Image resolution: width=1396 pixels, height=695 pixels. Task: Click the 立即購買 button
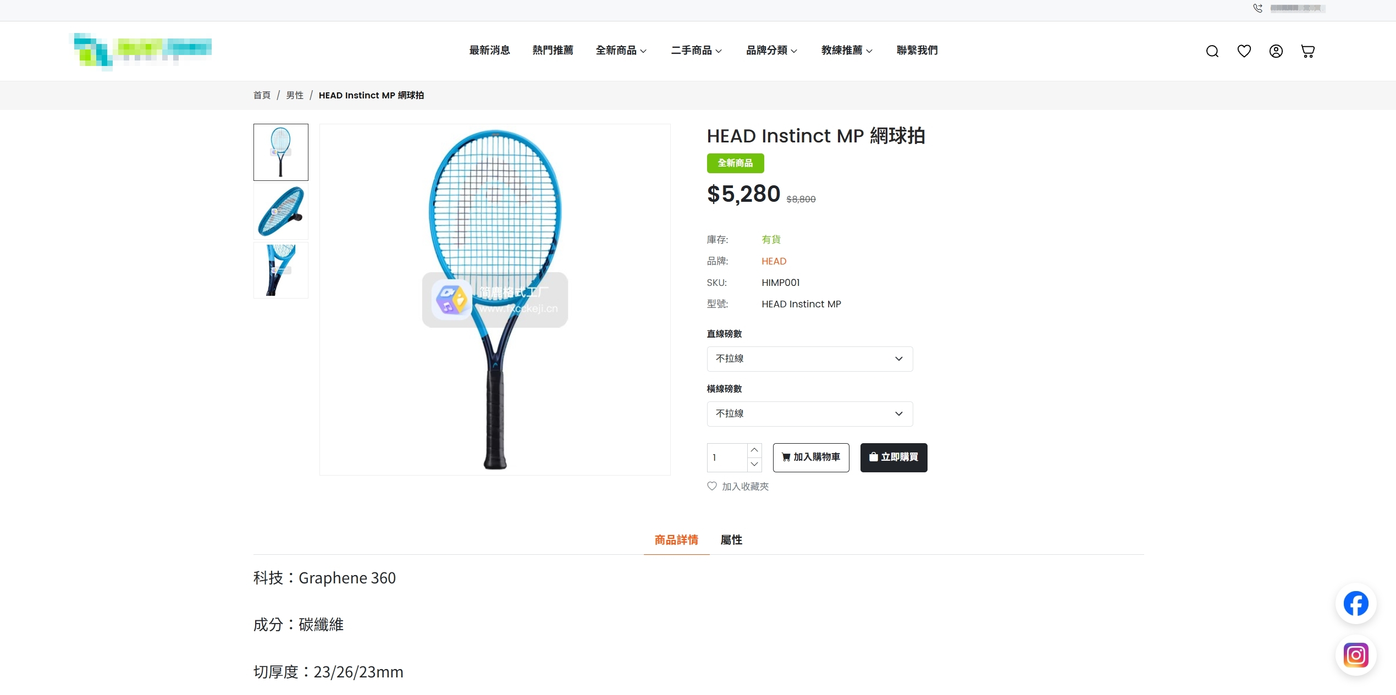[893, 457]
